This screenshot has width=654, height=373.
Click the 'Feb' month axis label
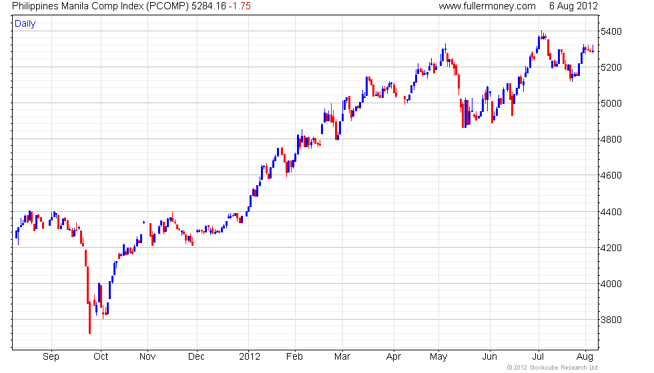click(294, 357)
